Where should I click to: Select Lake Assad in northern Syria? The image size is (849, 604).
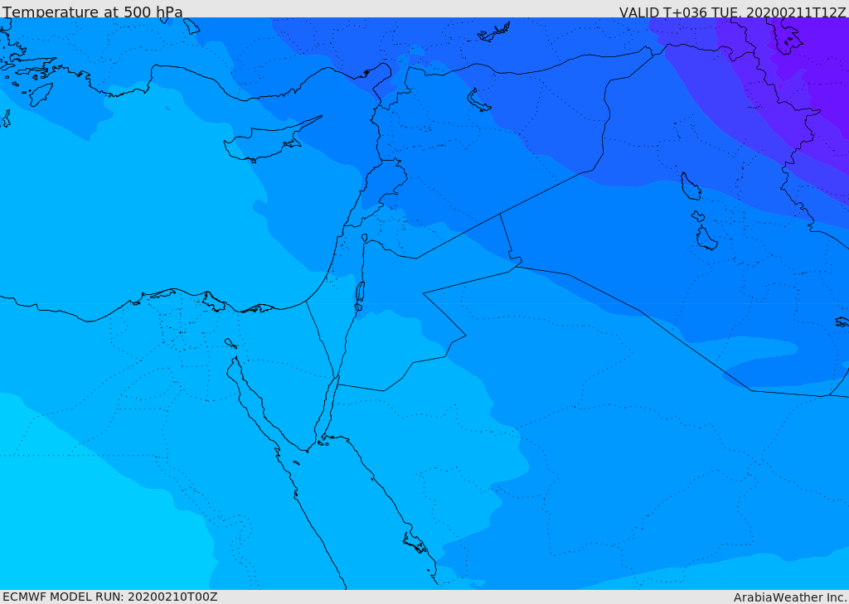[x=479, y=100]
